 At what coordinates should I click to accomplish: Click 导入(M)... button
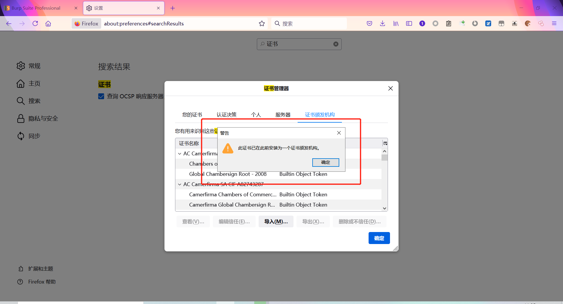(276, 221)
